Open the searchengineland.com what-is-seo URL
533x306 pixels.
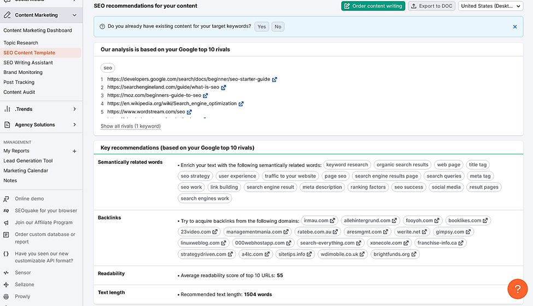163,87
